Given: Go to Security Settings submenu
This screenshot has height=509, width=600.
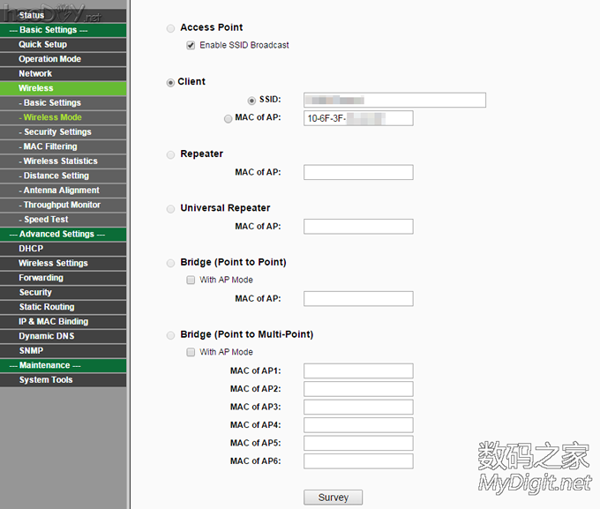Looking at the screenshot, I should pos(56,131).
